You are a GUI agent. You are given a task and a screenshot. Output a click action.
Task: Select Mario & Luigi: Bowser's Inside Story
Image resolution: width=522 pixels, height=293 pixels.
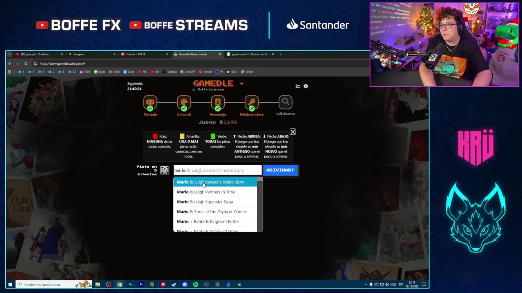tap(215, 182)
